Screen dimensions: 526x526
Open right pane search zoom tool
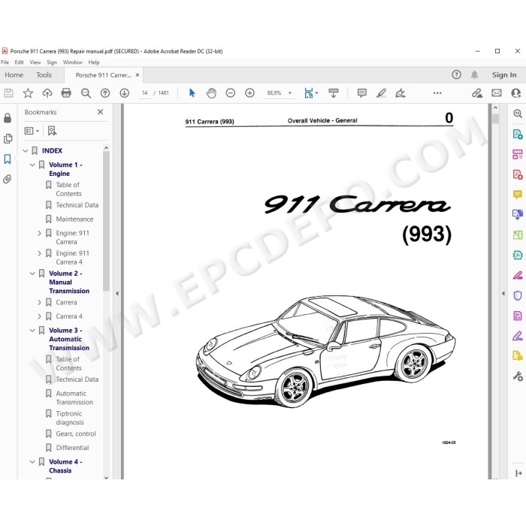pyautogui.click(x=518, y=113)
